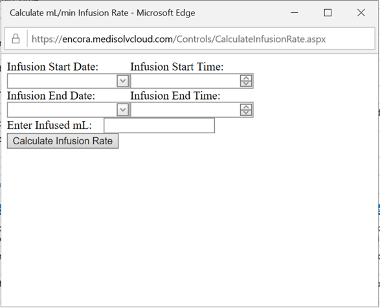Decrease Infusion End Time with down arrow
380x308 pixels.
pyautogui.click(x=246, y=113)
